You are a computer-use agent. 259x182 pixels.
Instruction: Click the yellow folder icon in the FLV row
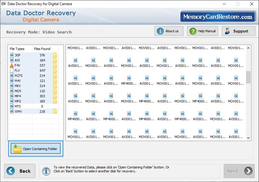tap(55, 70)
